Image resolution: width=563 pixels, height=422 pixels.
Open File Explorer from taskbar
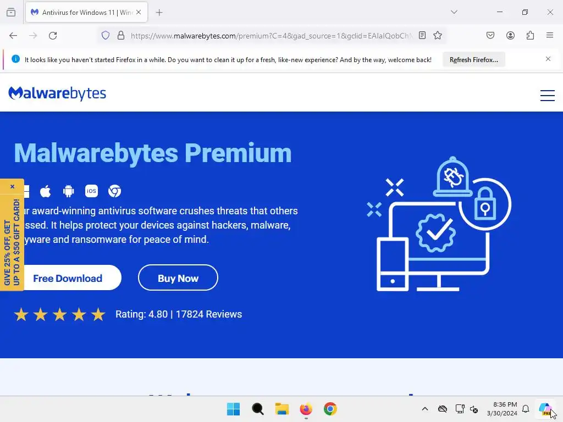click(x=282, y=409)
